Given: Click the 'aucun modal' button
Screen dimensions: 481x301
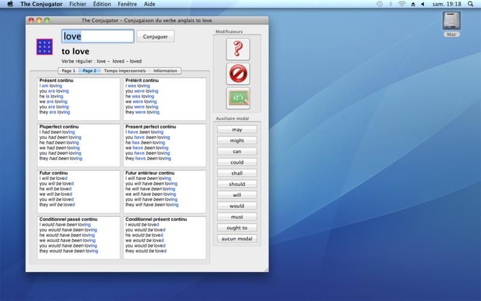Looking at the screenshot, I should tap(237, 239).
